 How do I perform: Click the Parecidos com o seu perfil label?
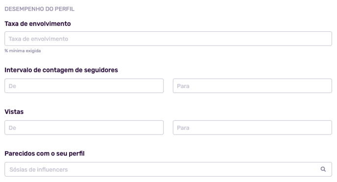pyautogui.click(x=45, y=154)
